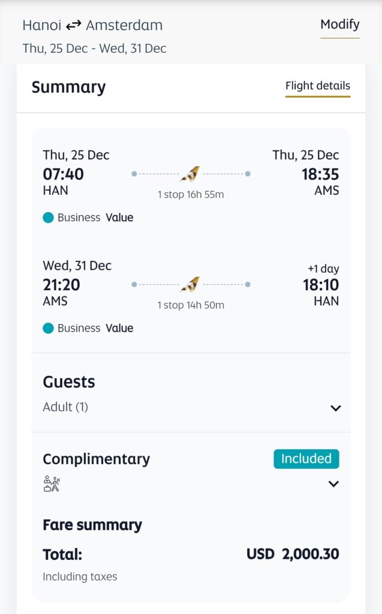Click the teal dot beside return Business Value
This screenshot has width=382, height=614.
(x=49, y=328)
